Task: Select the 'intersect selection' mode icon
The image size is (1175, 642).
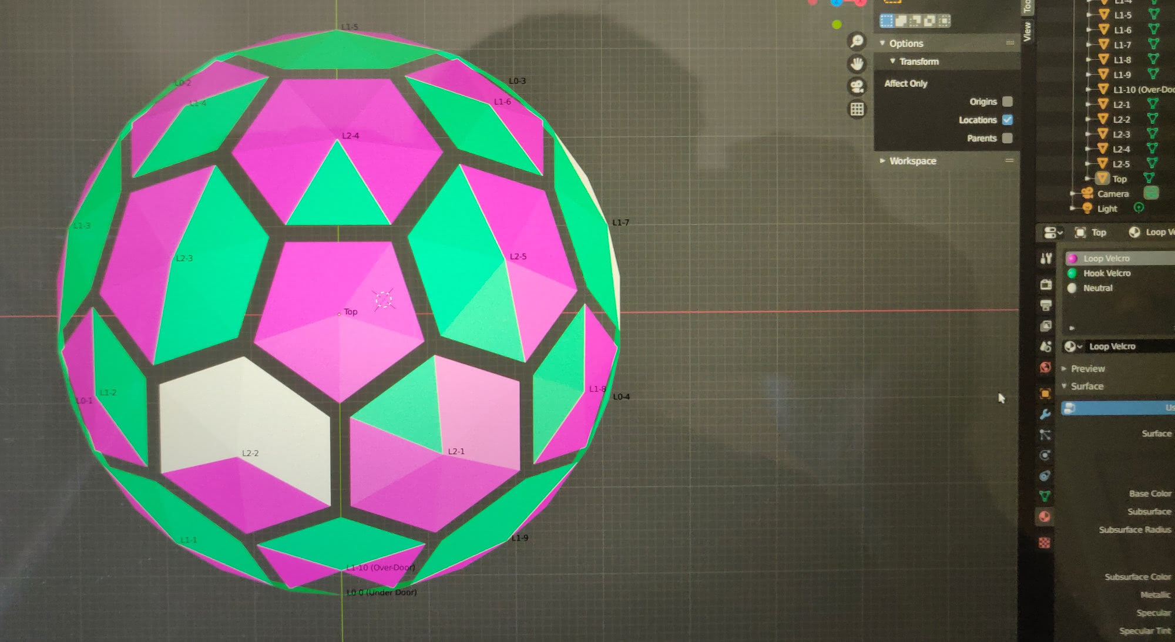Action: pyautogui.click(x=944, y=21)
